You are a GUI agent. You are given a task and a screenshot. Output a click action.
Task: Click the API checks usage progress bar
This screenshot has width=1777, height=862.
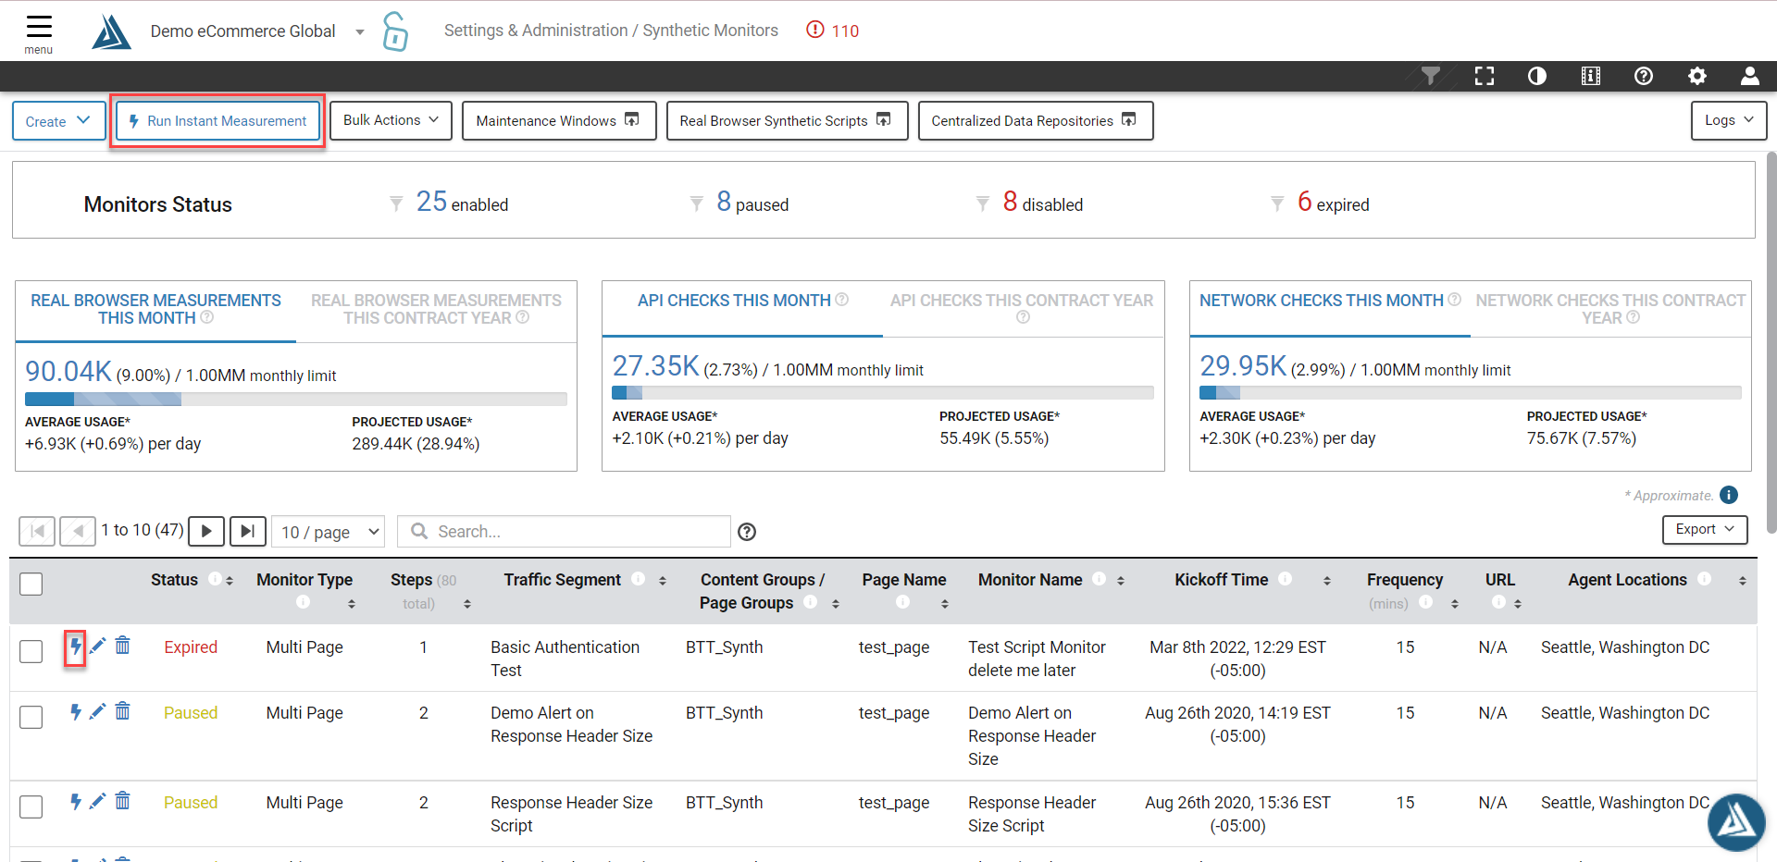click(x=883, y=392)
